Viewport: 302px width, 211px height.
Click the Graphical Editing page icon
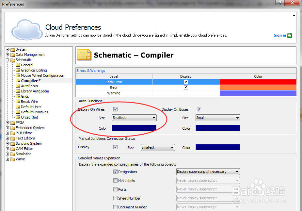pyautogui.click(x=18, y=70)
